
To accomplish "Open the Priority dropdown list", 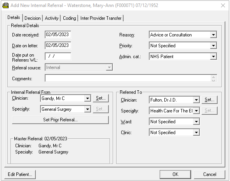I will point(213,46).
